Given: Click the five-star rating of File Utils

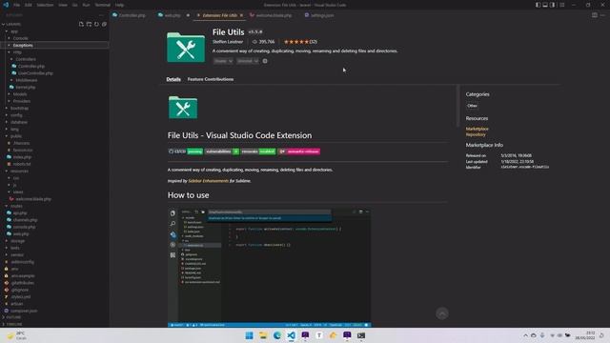Looking at the screenshot, I should (x=296, y=42).
